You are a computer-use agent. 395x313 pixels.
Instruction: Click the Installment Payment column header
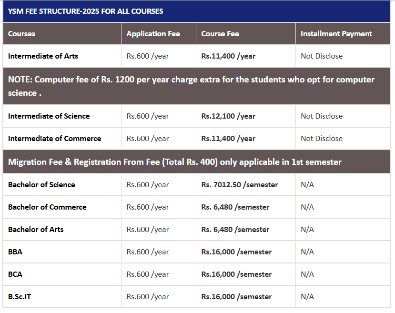tap(336, 34)
